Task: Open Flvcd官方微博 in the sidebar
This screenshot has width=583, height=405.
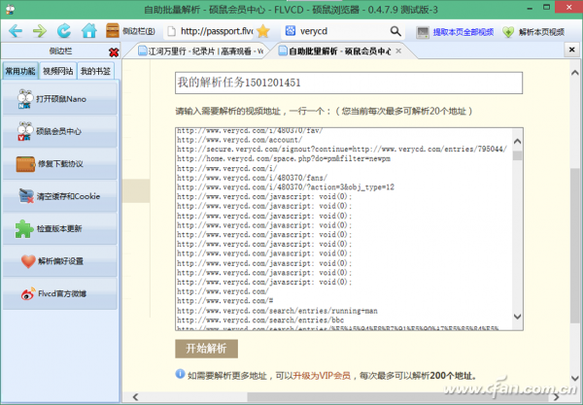Action: (60, 293)
